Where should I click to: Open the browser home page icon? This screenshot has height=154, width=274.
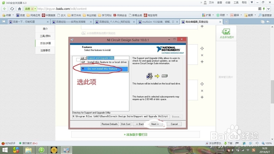click(x=19, y=9)
